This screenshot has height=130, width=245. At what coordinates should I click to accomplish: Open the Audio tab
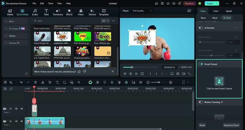point(35,12)
